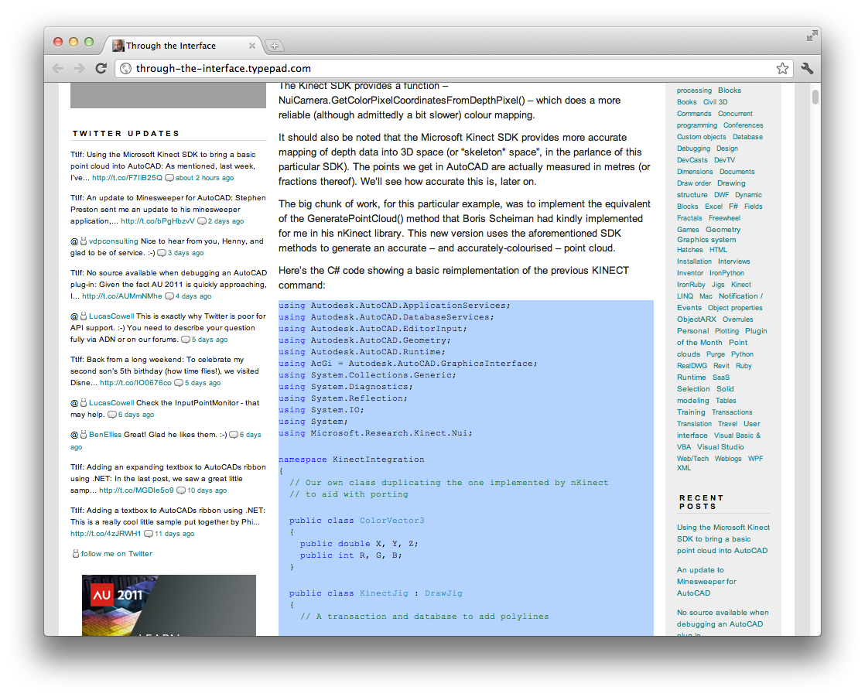
Task: Open the wrench settings menu
Action: tap(807, 69)
